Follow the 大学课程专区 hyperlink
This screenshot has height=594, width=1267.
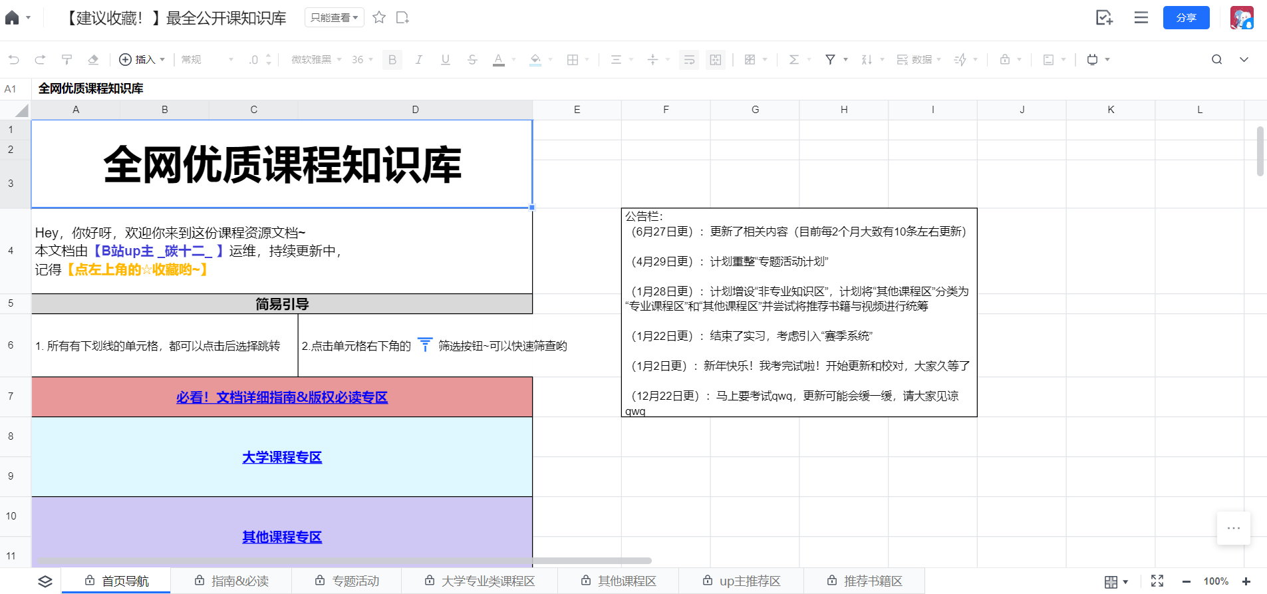tap(282, 457)
